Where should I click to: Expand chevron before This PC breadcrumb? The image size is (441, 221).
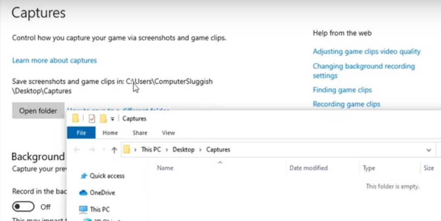[135, 150]
